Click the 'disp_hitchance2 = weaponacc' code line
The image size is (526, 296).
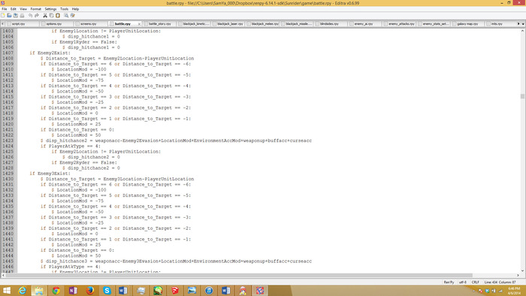[176, 140]
